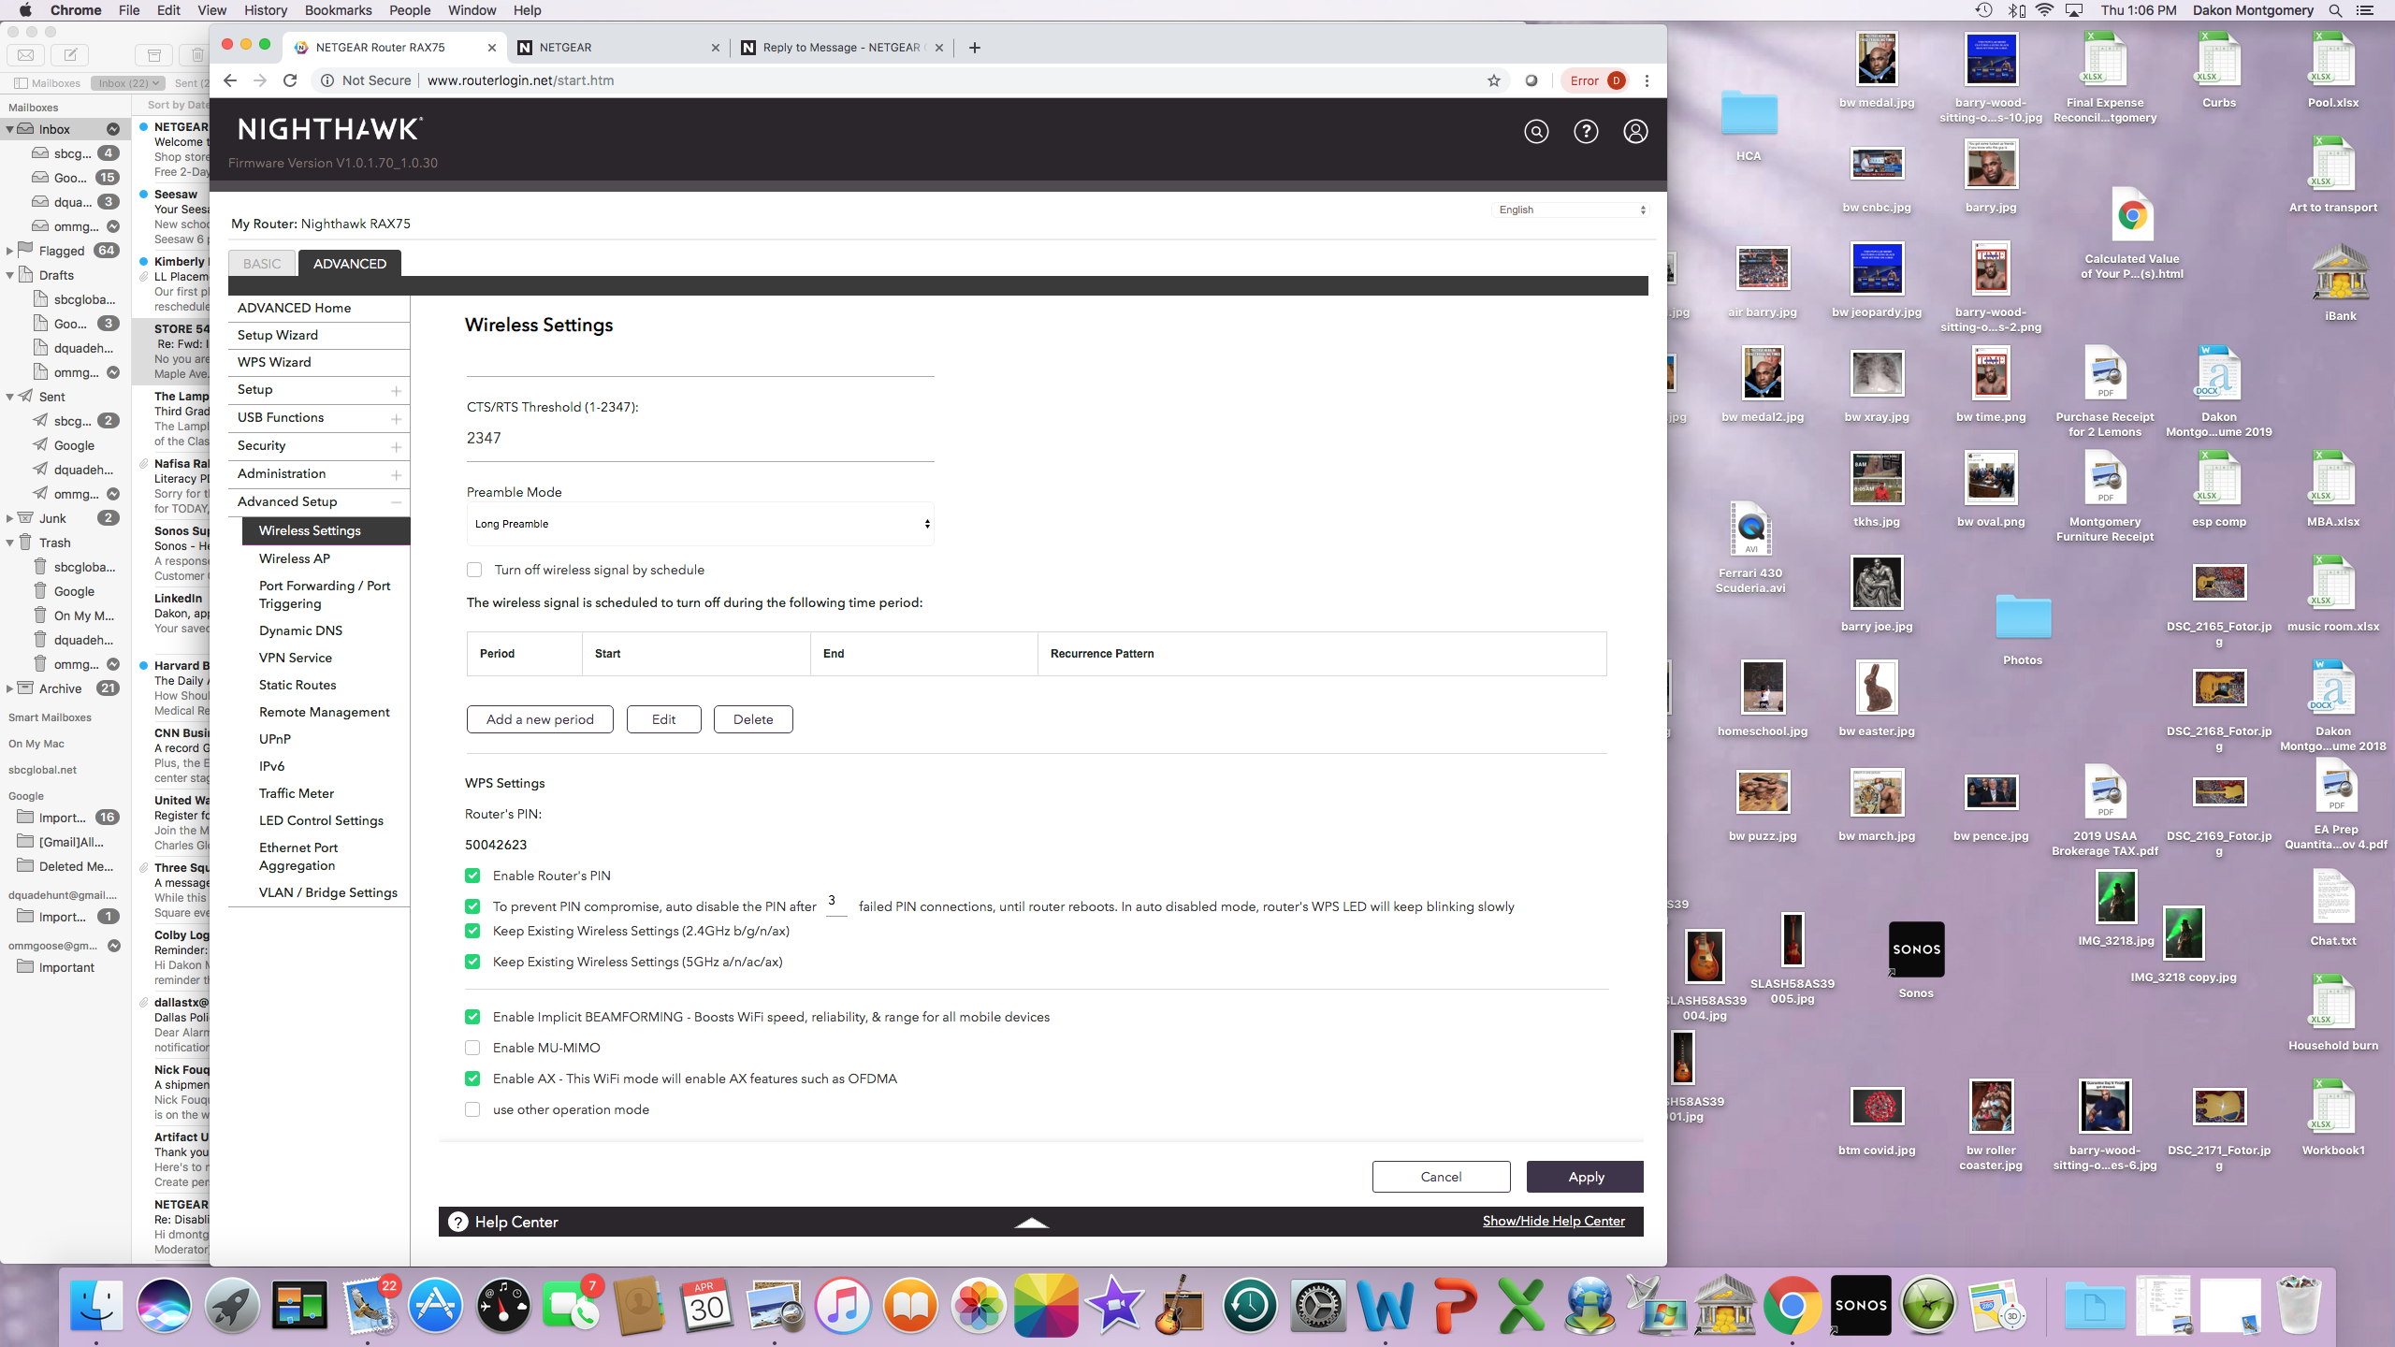The width and height of the screenshot is (2395, 1347).
Task: Click the search icon in Nighthawk header
Action: 1536,132
